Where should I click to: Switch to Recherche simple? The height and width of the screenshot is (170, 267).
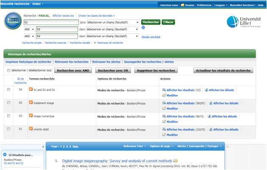pos(32,43)
